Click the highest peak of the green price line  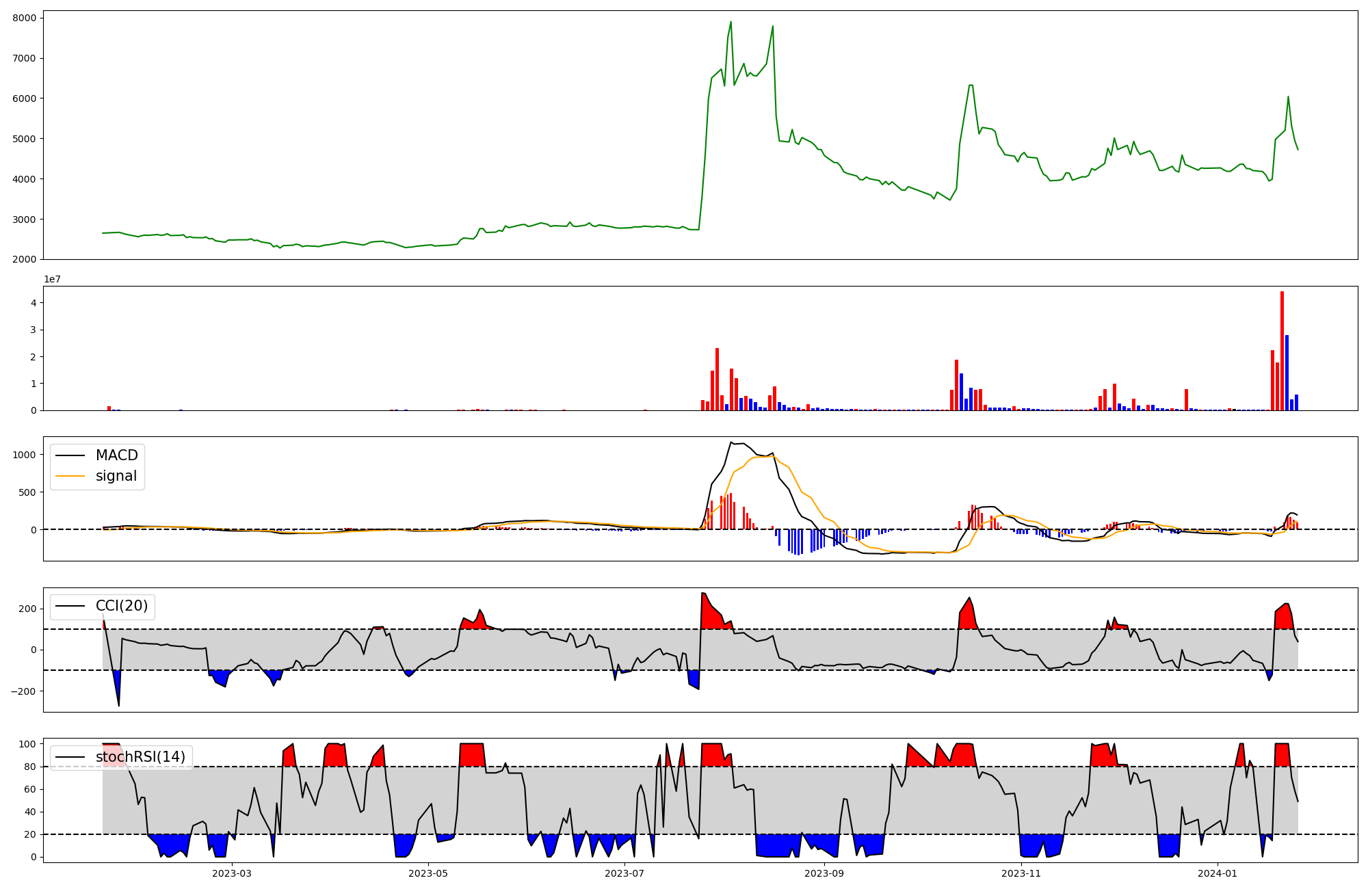[x=731, y=22]
